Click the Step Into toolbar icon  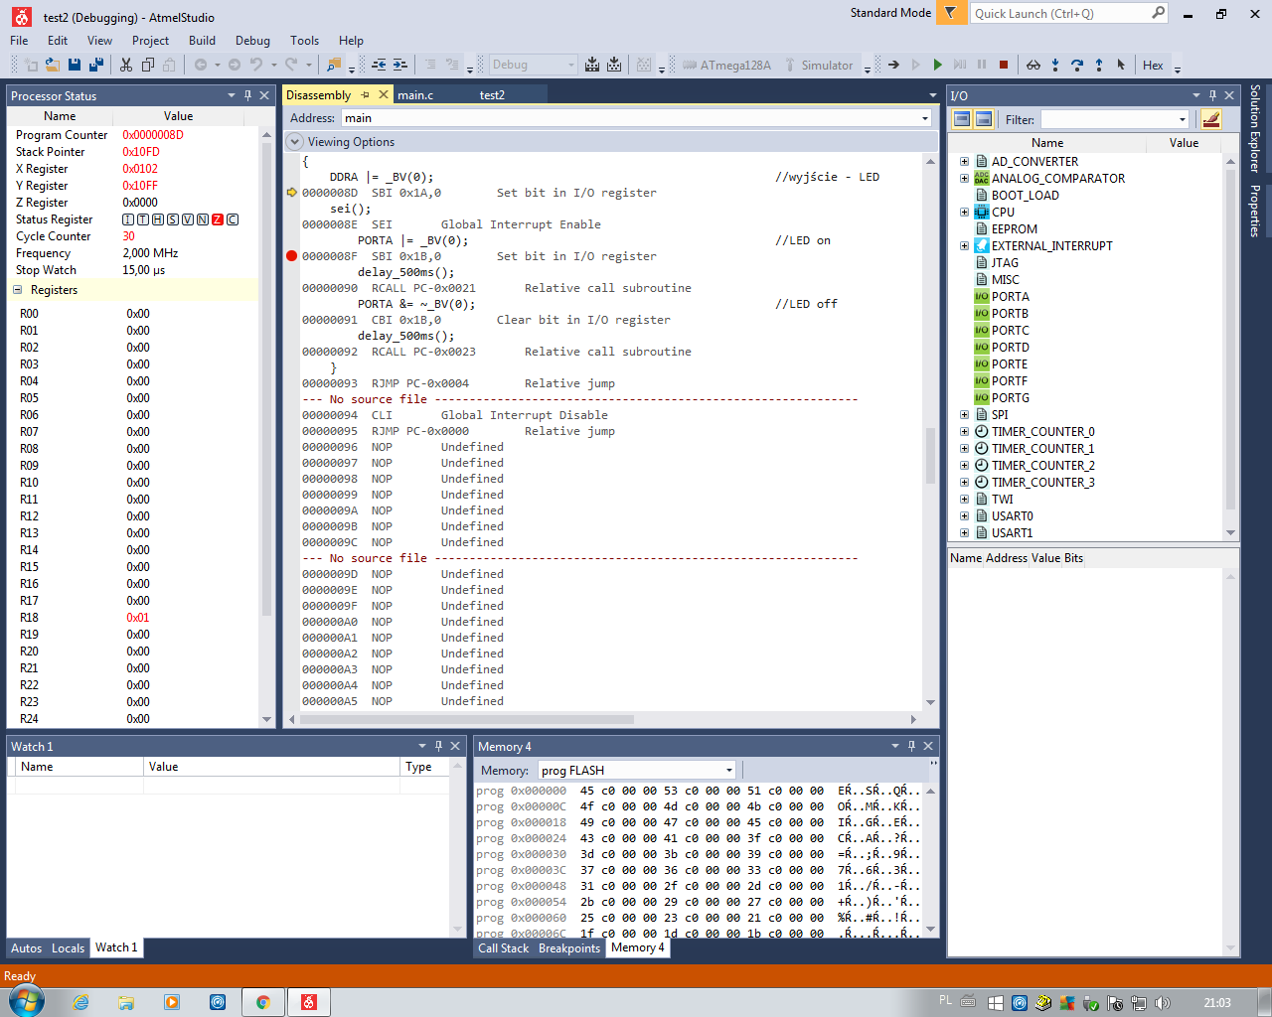coord(1055,65)
